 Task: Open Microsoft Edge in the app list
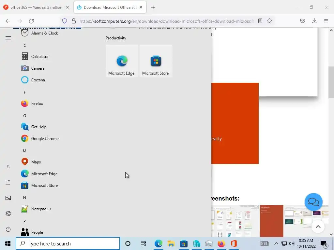pos(39,174)
